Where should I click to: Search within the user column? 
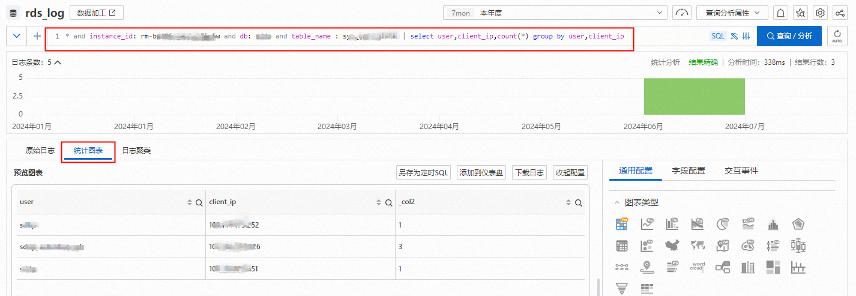pyautogui.click(x=199, y=203)
